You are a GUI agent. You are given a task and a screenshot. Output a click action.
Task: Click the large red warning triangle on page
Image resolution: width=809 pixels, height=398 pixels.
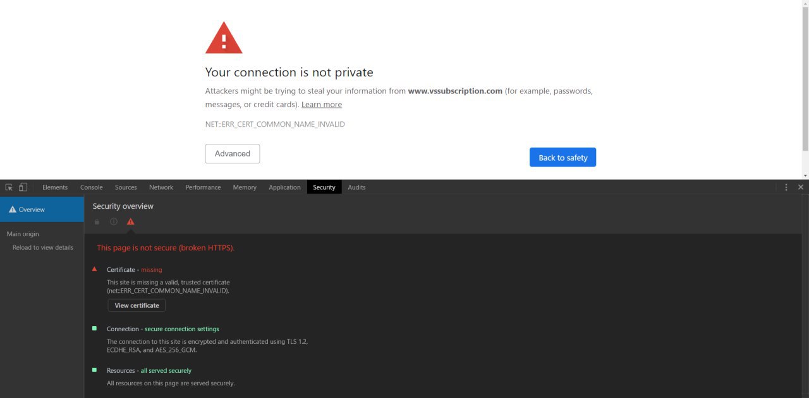tap(224, 38)
